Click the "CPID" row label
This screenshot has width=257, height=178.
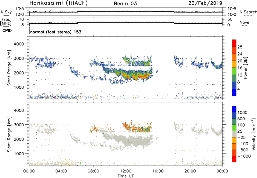tap(7, 31)
